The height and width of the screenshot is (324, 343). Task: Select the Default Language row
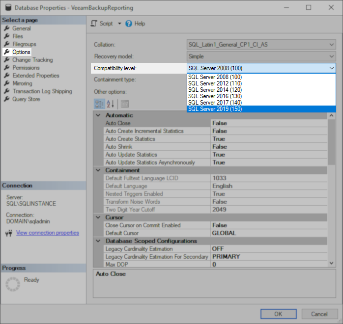(215, 186)
